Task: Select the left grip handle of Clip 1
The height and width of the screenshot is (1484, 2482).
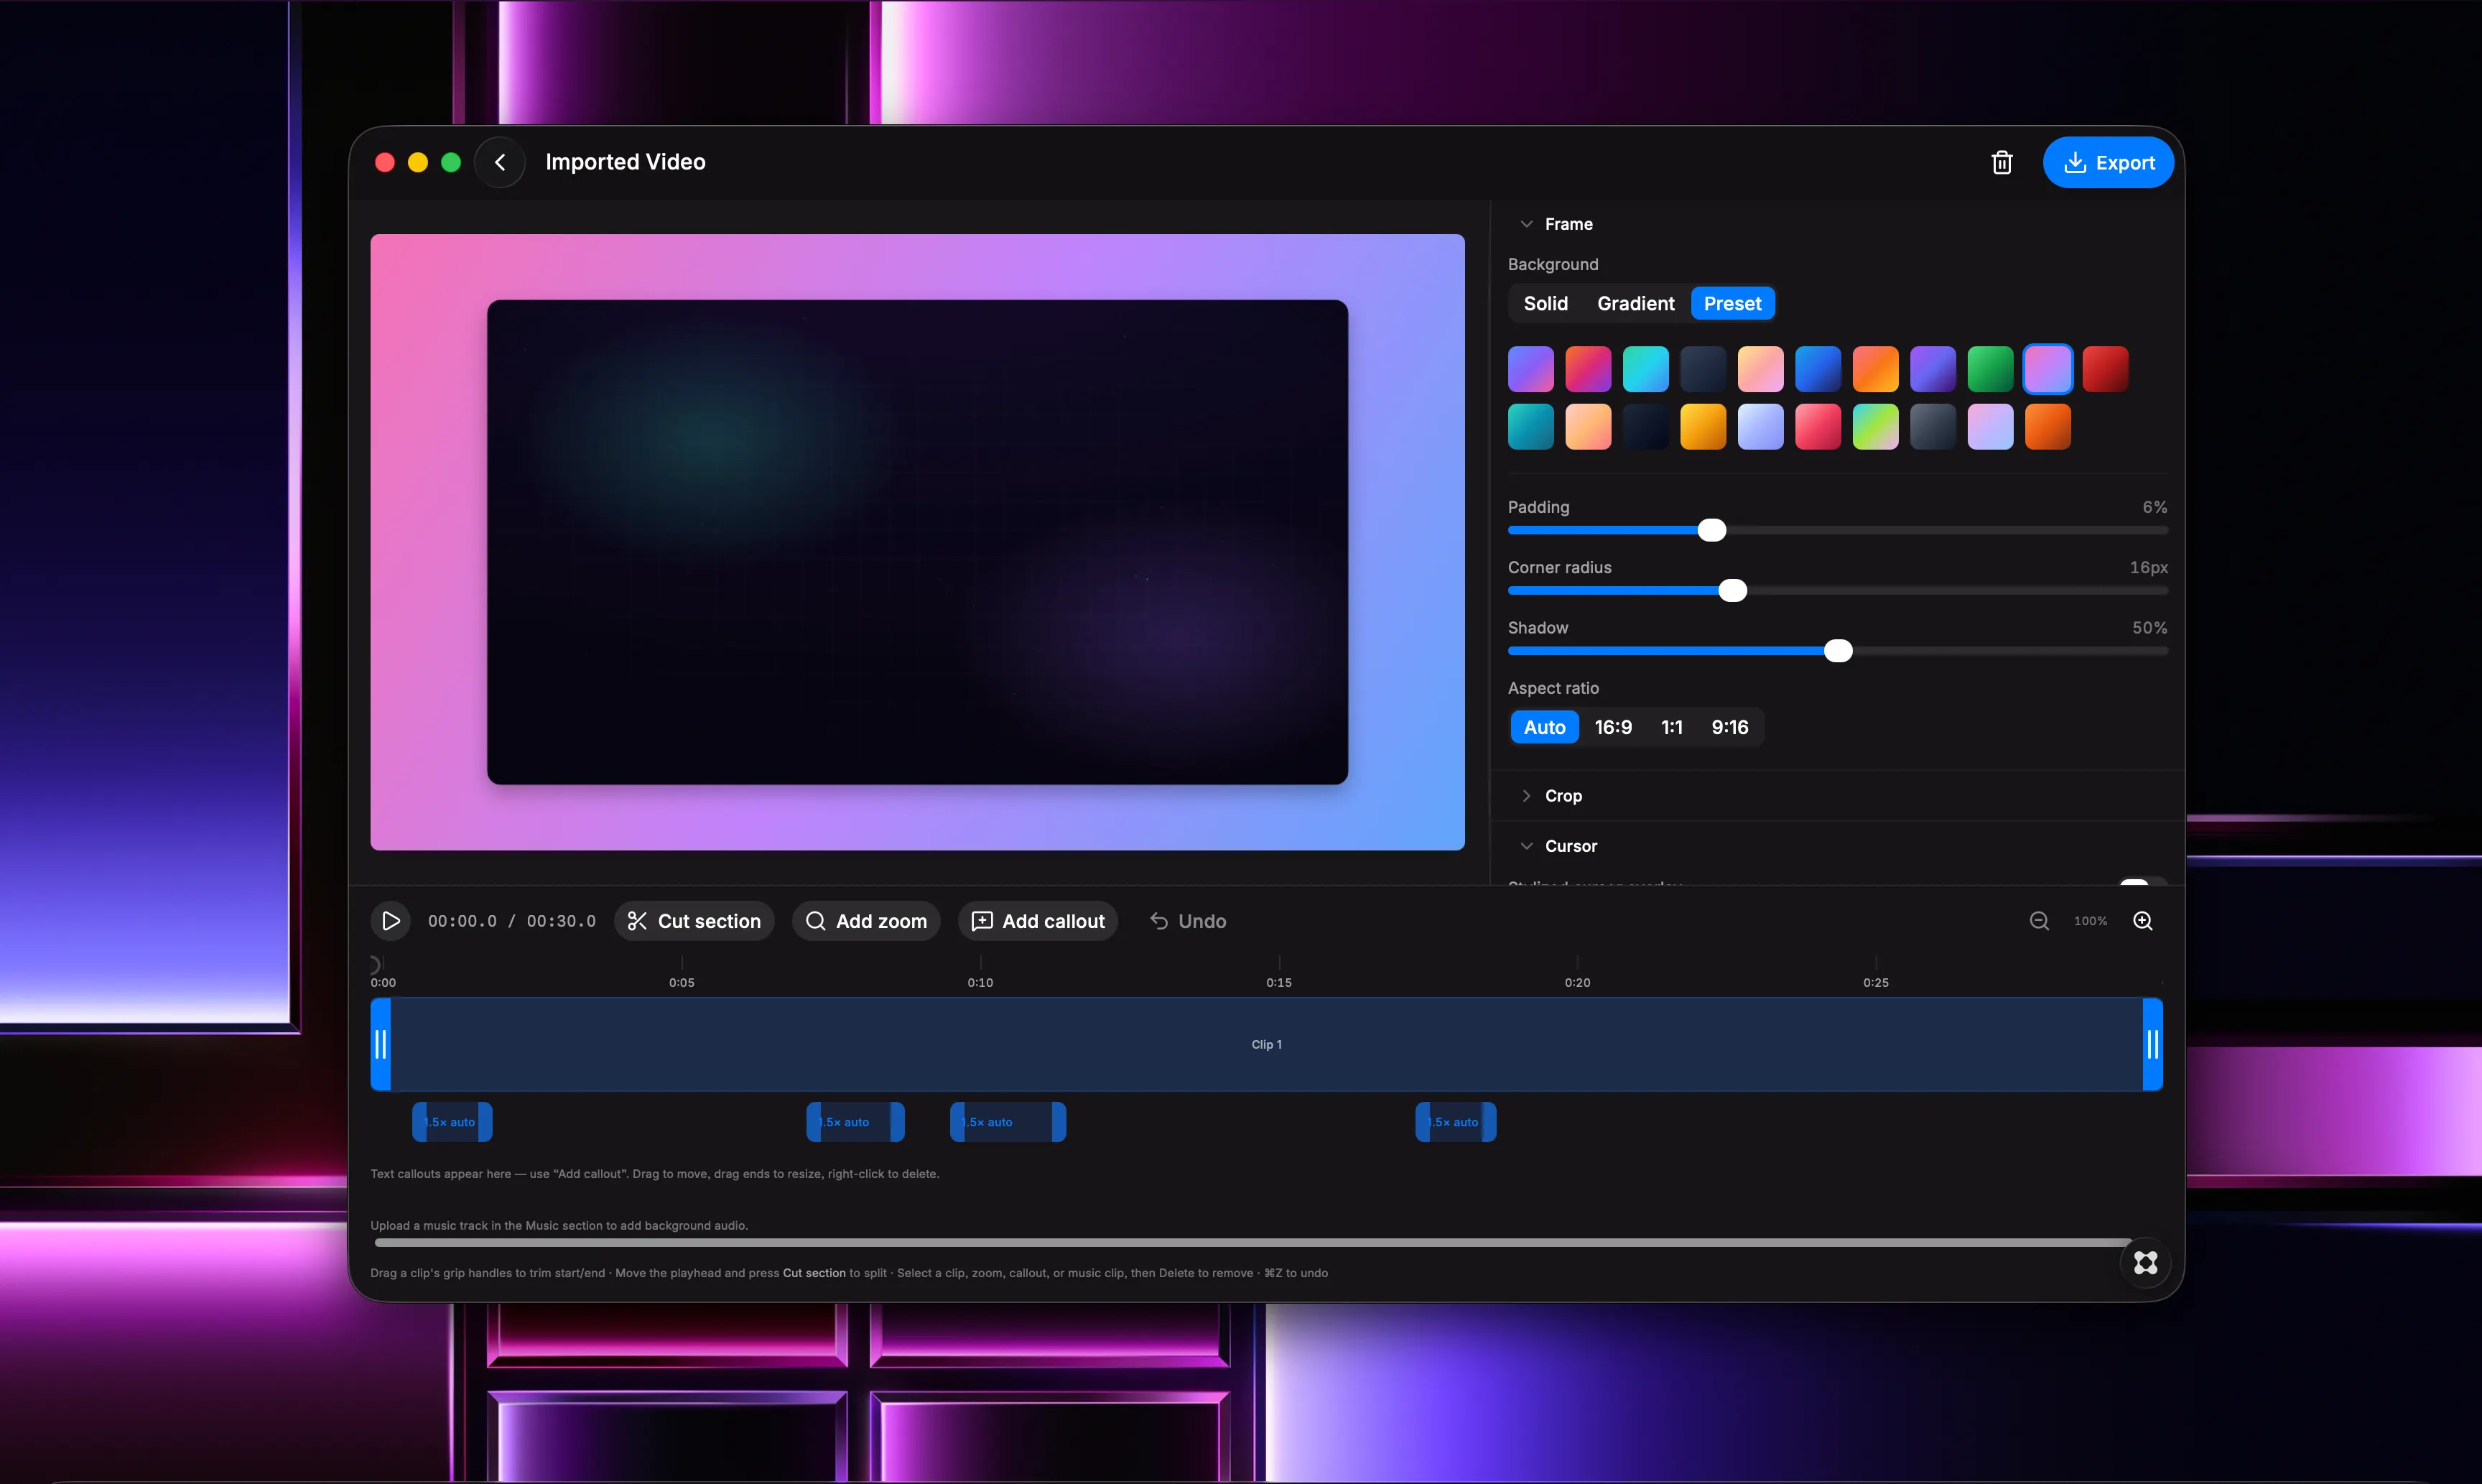Action: tap(381, 1044)
